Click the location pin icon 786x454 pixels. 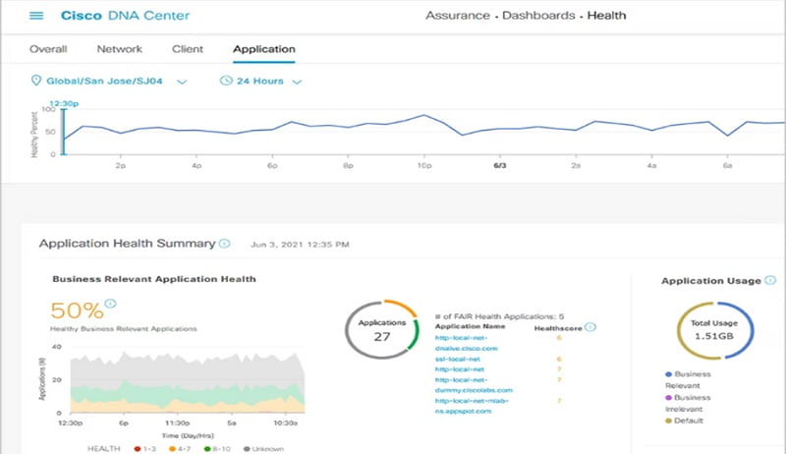tap(36, 81)
